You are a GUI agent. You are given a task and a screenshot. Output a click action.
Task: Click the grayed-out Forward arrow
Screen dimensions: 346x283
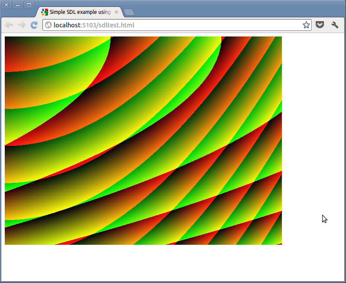(21, 25)
